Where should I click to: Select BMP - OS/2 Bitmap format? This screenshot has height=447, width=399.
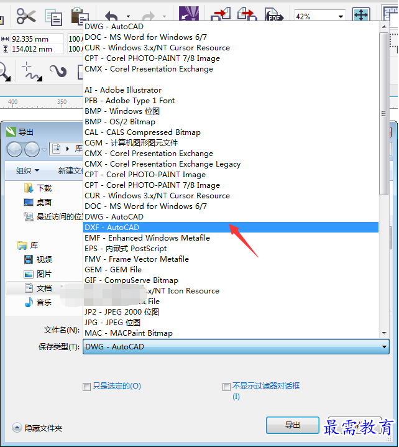tap(231, 122)
